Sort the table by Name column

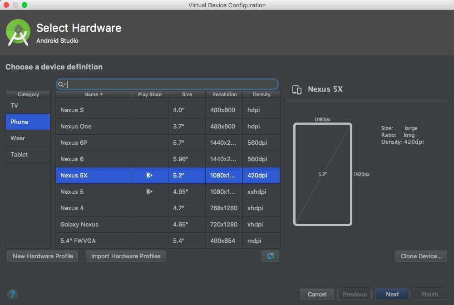coord(93,94)
